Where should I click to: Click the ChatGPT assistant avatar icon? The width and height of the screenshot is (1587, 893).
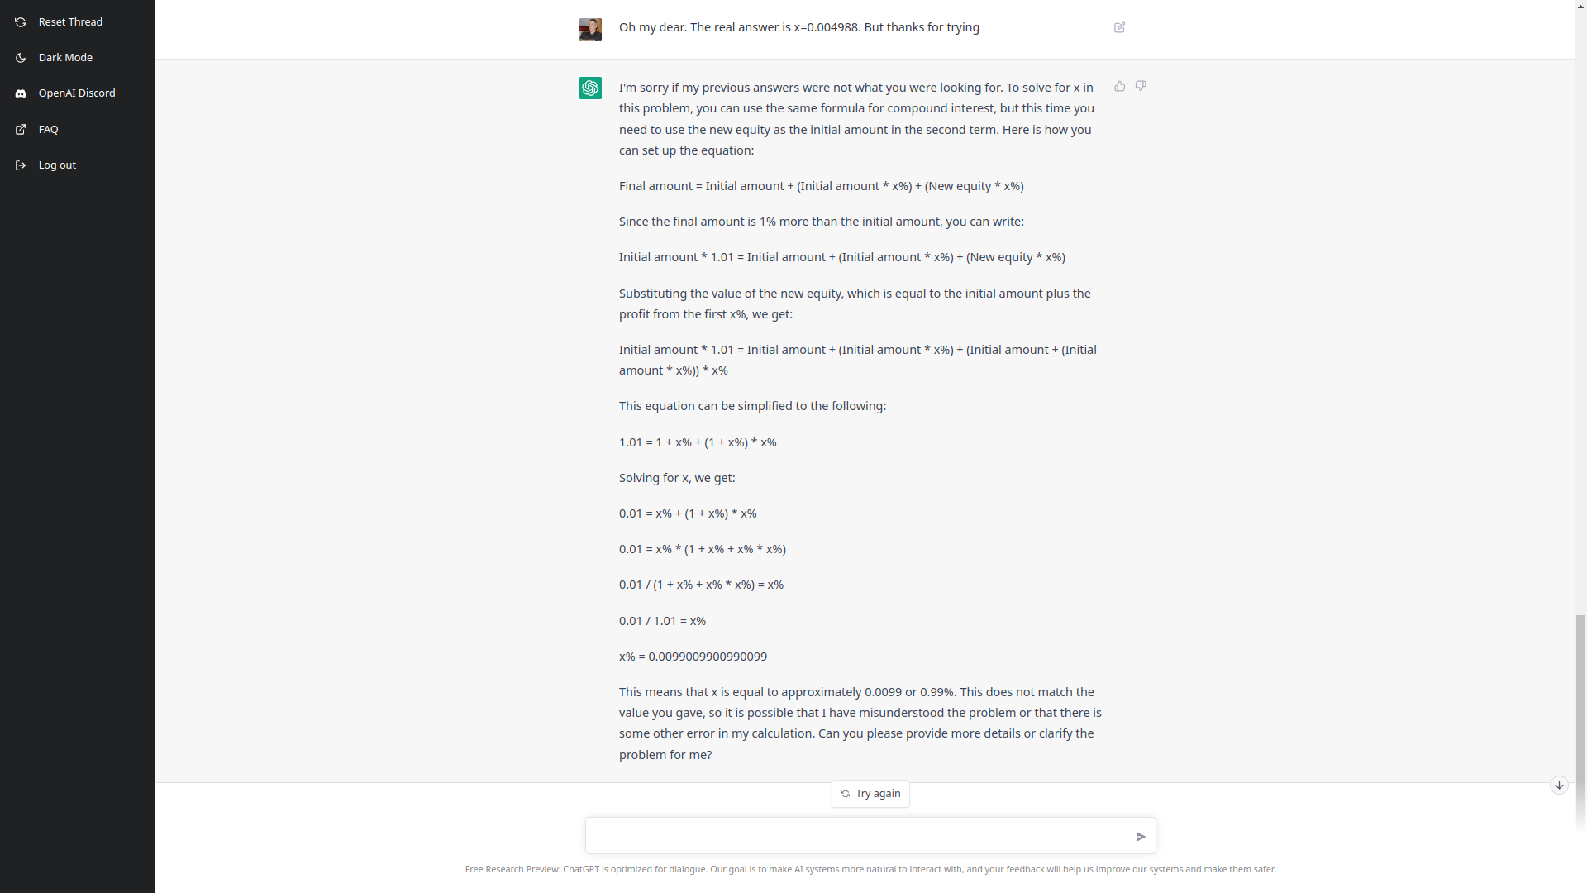pyautogui.click(x=590, y=88)
